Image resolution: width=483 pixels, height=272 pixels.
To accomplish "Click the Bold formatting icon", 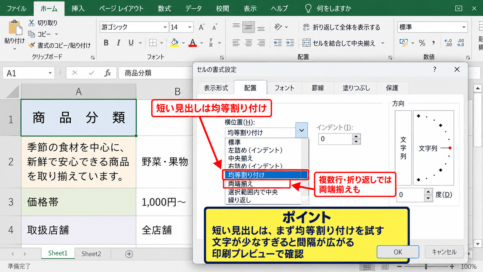I will pos(106,43).
